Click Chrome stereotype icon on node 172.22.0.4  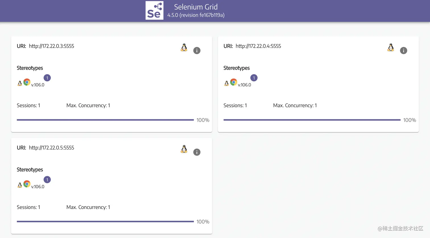click(234, 82)
